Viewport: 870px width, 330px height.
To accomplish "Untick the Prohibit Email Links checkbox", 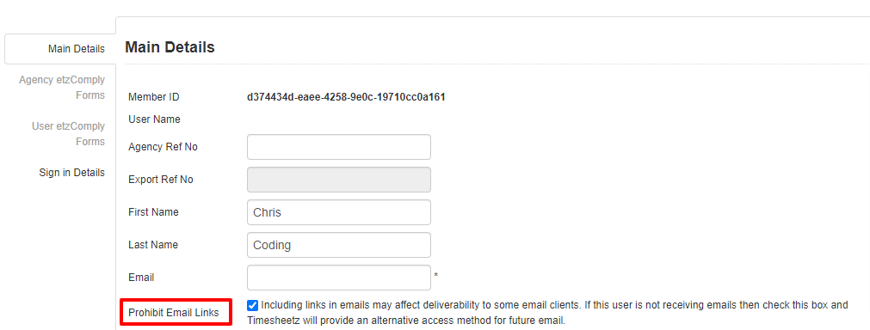I will [x=253, y=305].
